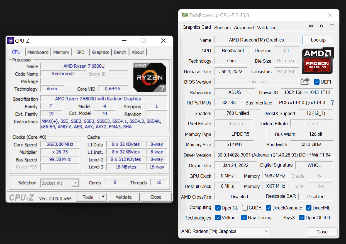The height and width of the screenshot is (244, 346).
Task: Click the Bandwidth value 68.3 GB/s
Action: click(312, 144)
